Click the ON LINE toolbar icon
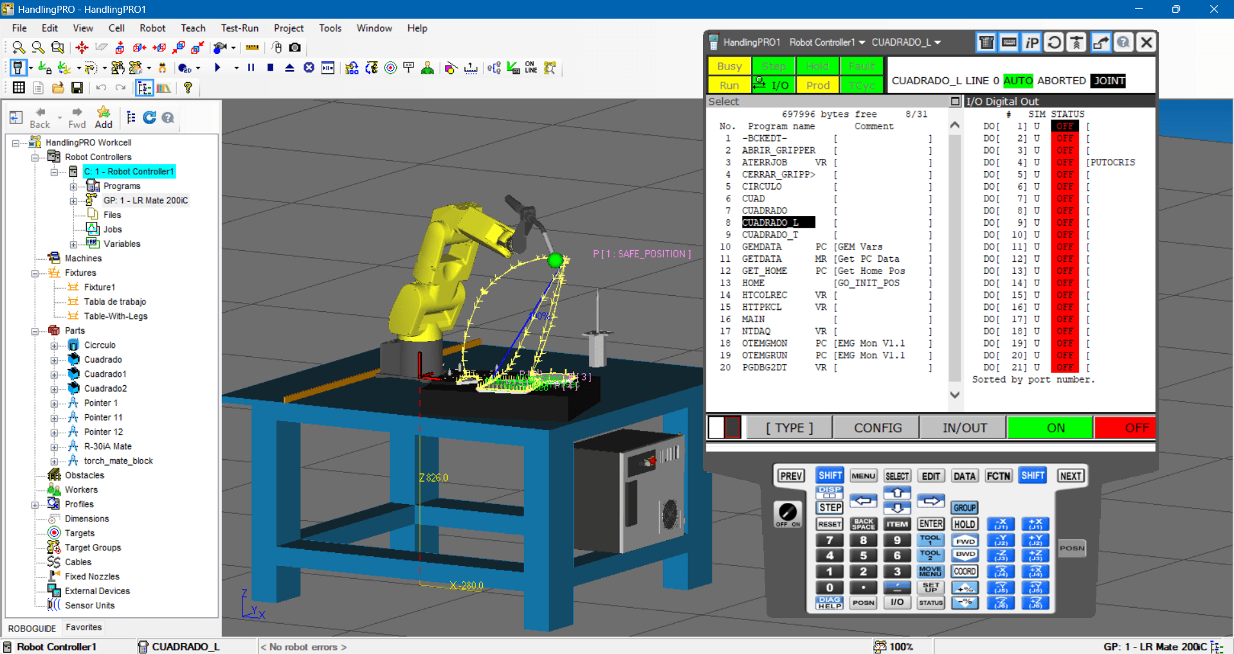 click(x=531, y=68)
